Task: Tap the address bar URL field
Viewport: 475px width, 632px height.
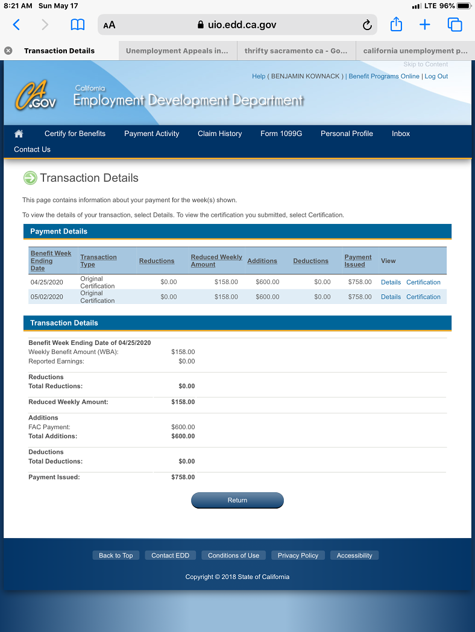Action: [x=237, y=25]
